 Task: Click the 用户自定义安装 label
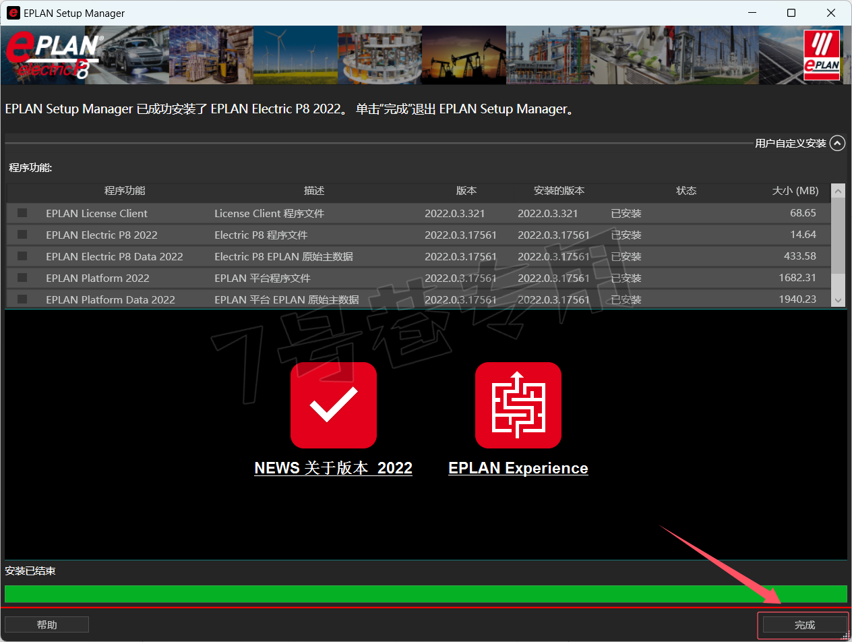[x=791, y=143]
